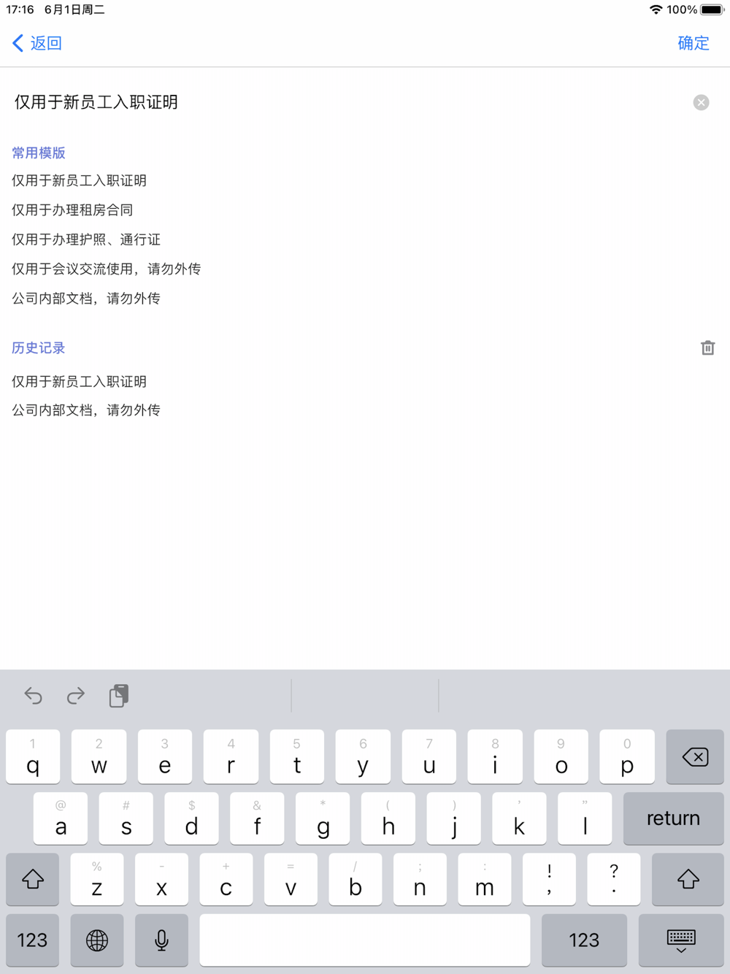Select template 仅用于新员工入职证明 under 常用模版
The height and width of the screenshot is (974, 730).
coord(79,180)
